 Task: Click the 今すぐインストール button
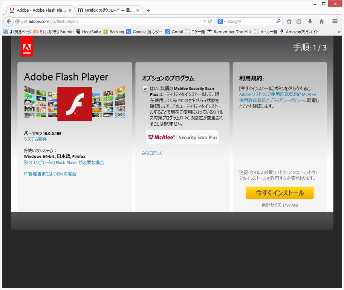pyautogui.click(x=280, y=193)
